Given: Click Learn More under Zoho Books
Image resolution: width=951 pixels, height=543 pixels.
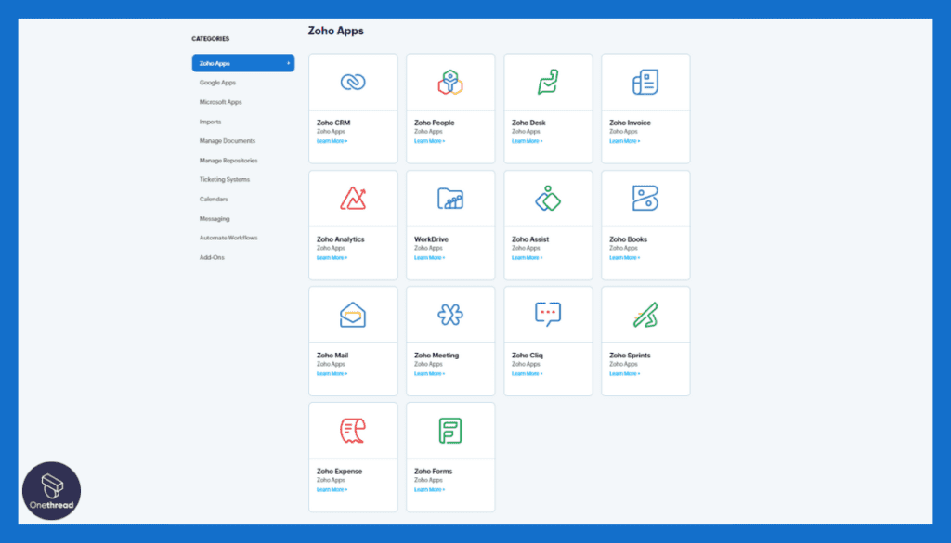Looking at the screenshot, I should point(625,257).
